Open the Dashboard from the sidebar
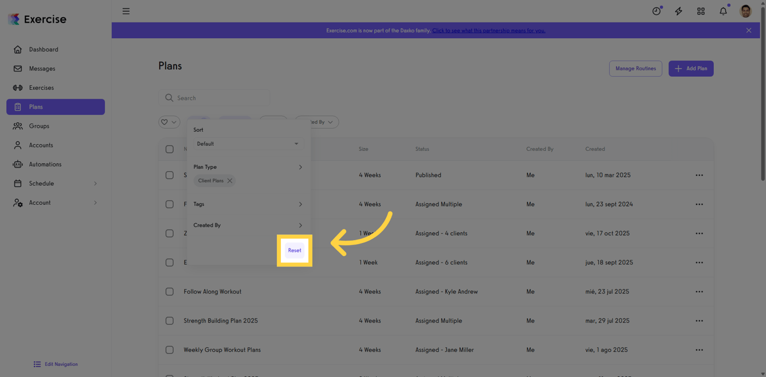 click(45, 49)
